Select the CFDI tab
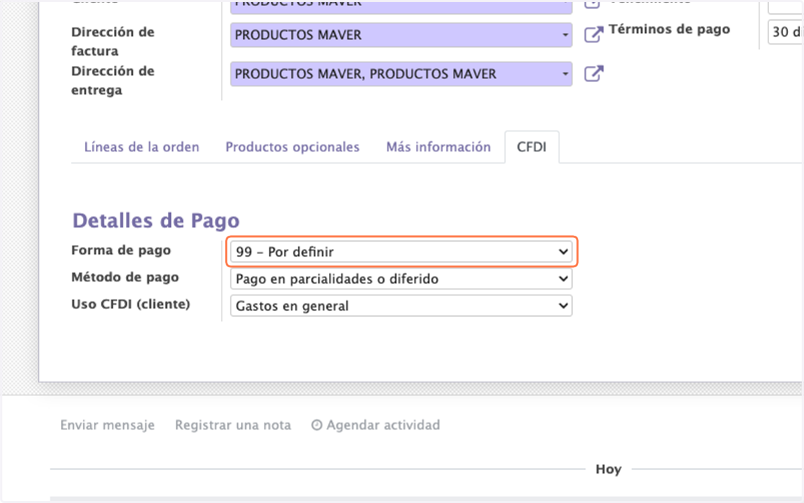804x503 pixels. (x=532, y=147)
